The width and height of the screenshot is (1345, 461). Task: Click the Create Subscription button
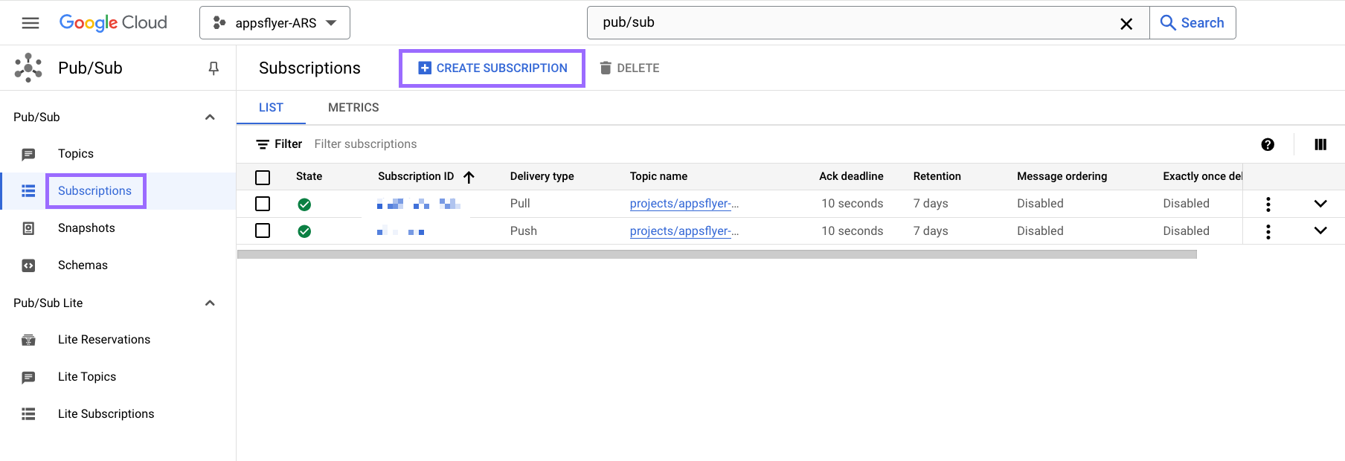[x=492, y=68]
